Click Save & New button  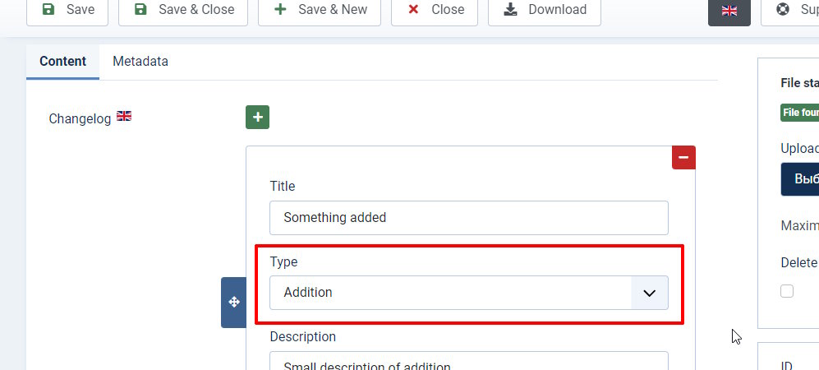(x=320, y=10)
